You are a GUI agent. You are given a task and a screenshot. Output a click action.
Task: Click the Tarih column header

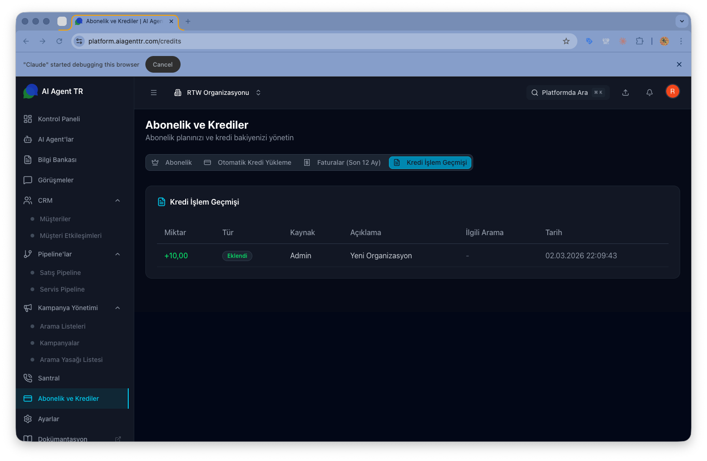click(554, 232)
